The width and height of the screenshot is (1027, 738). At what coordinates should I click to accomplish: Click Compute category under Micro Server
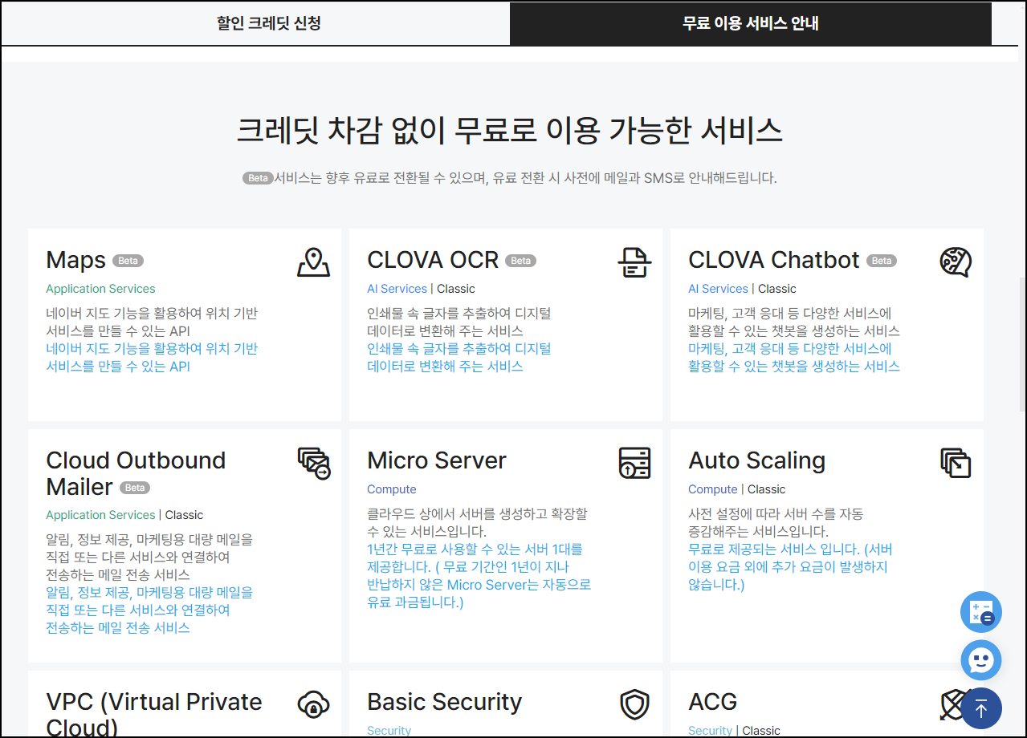(392, 489)
